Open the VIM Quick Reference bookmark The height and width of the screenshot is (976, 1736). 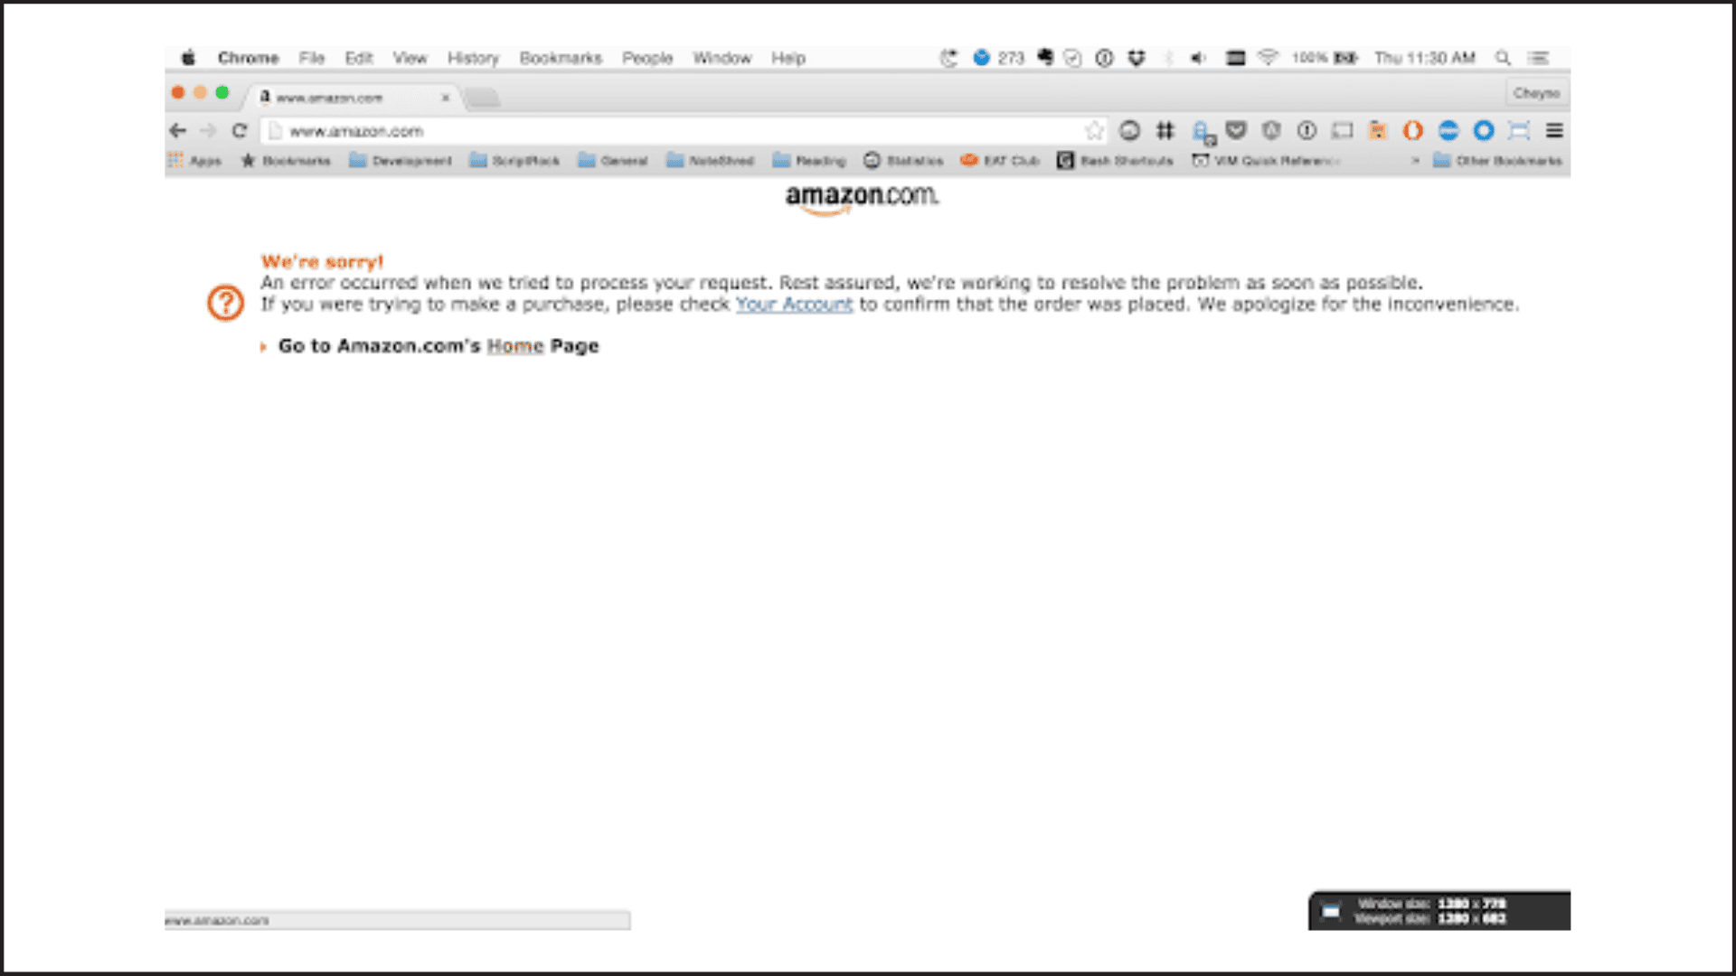[1266, 161]
